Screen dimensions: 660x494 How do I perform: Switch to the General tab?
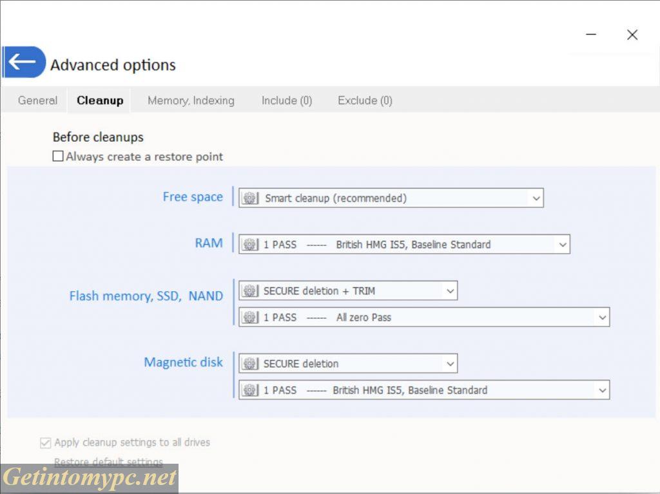click(x=37, y=100)
